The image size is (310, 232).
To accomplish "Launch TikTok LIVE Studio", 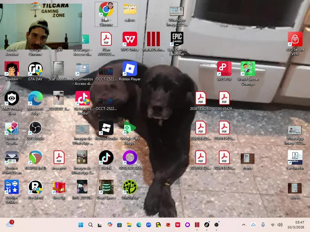I will click(82, 103).
